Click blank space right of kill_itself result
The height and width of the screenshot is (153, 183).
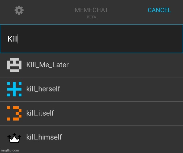(118, 113)
